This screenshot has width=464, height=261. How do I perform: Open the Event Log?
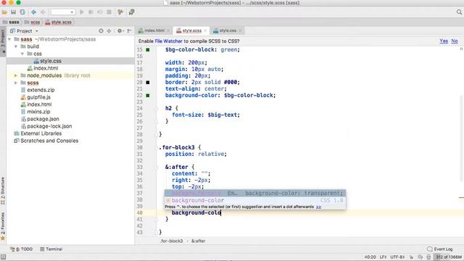click(x=440, y=249)
